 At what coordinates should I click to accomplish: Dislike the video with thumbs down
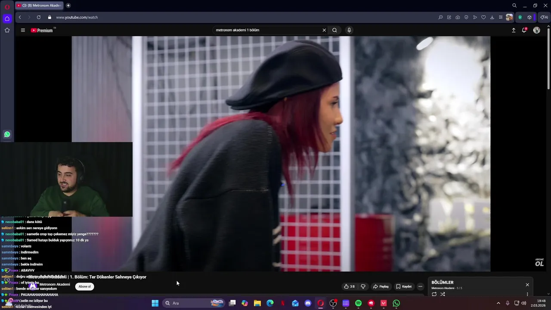pyautogui.click(x=363, y=286)
